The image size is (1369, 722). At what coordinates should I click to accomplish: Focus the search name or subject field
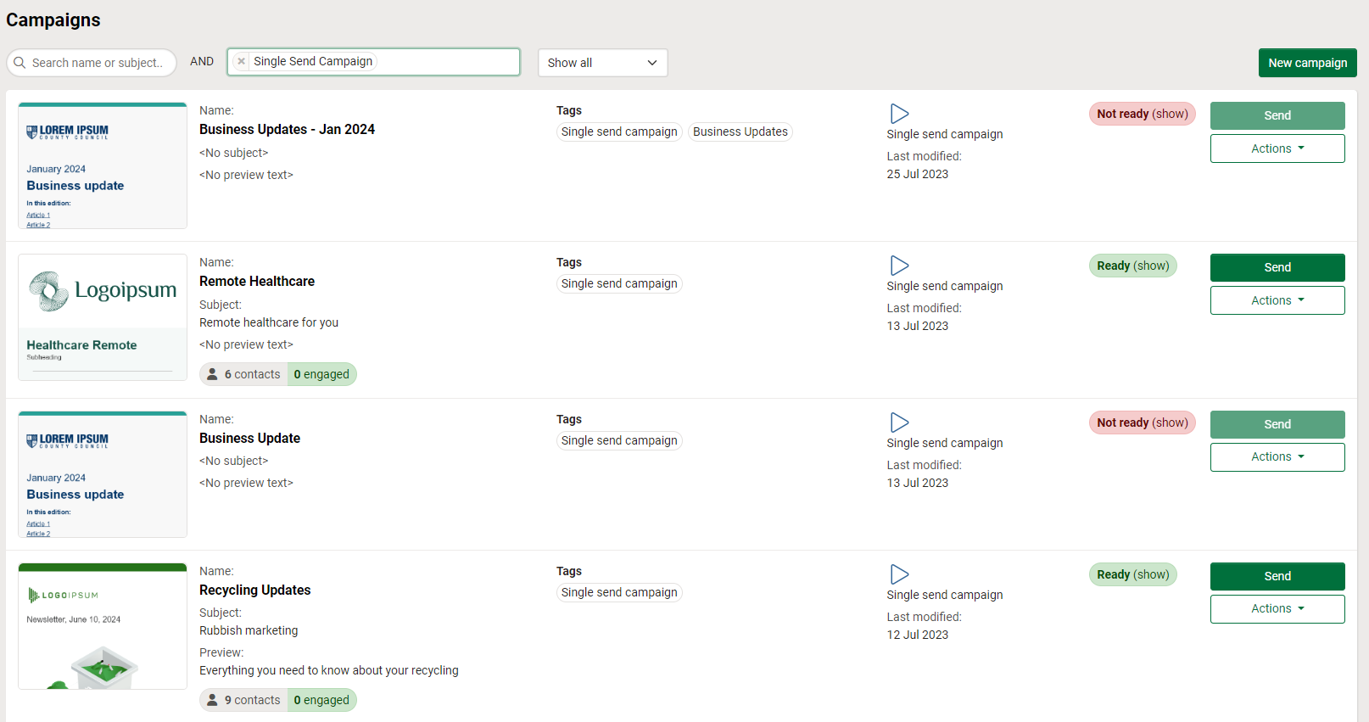tap(92, 63)
